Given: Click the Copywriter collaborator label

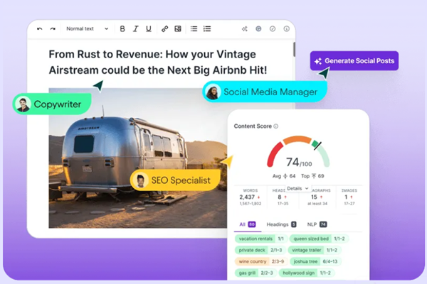Looking at the screenshot, I should [x=52, y=104].
